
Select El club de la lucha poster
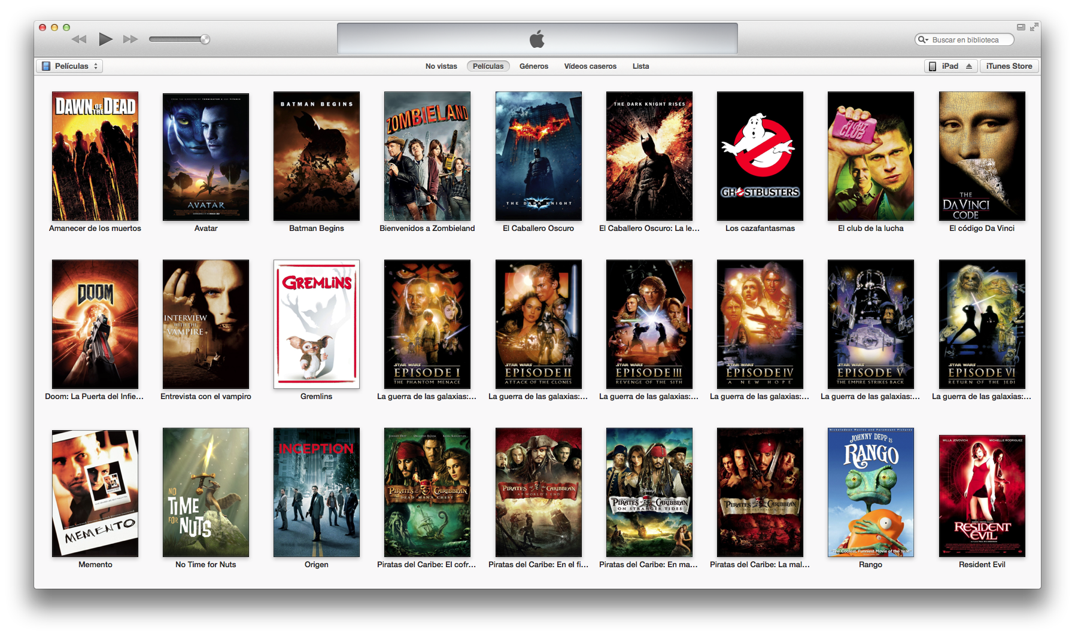pyautogui.click(x=871, y=156)
